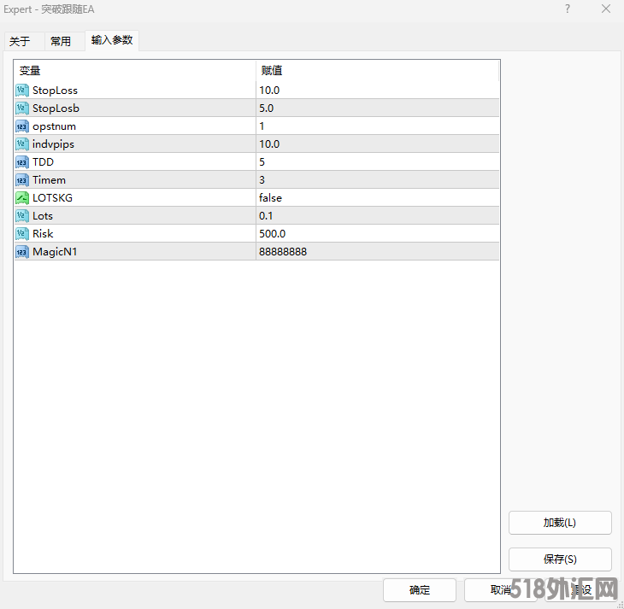The height and width of the screenshot is (609, 624).
Task: Click Lots value 0.1
Action: point(377,216)
